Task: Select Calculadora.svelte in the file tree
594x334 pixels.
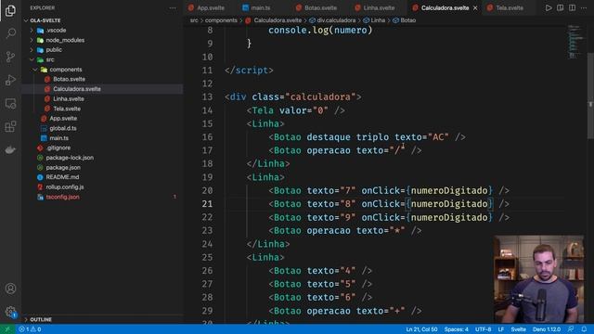Action: (x=77, y=89)
